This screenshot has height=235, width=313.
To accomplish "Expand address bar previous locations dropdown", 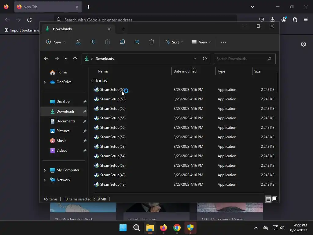I will click(x=195, y=58).
